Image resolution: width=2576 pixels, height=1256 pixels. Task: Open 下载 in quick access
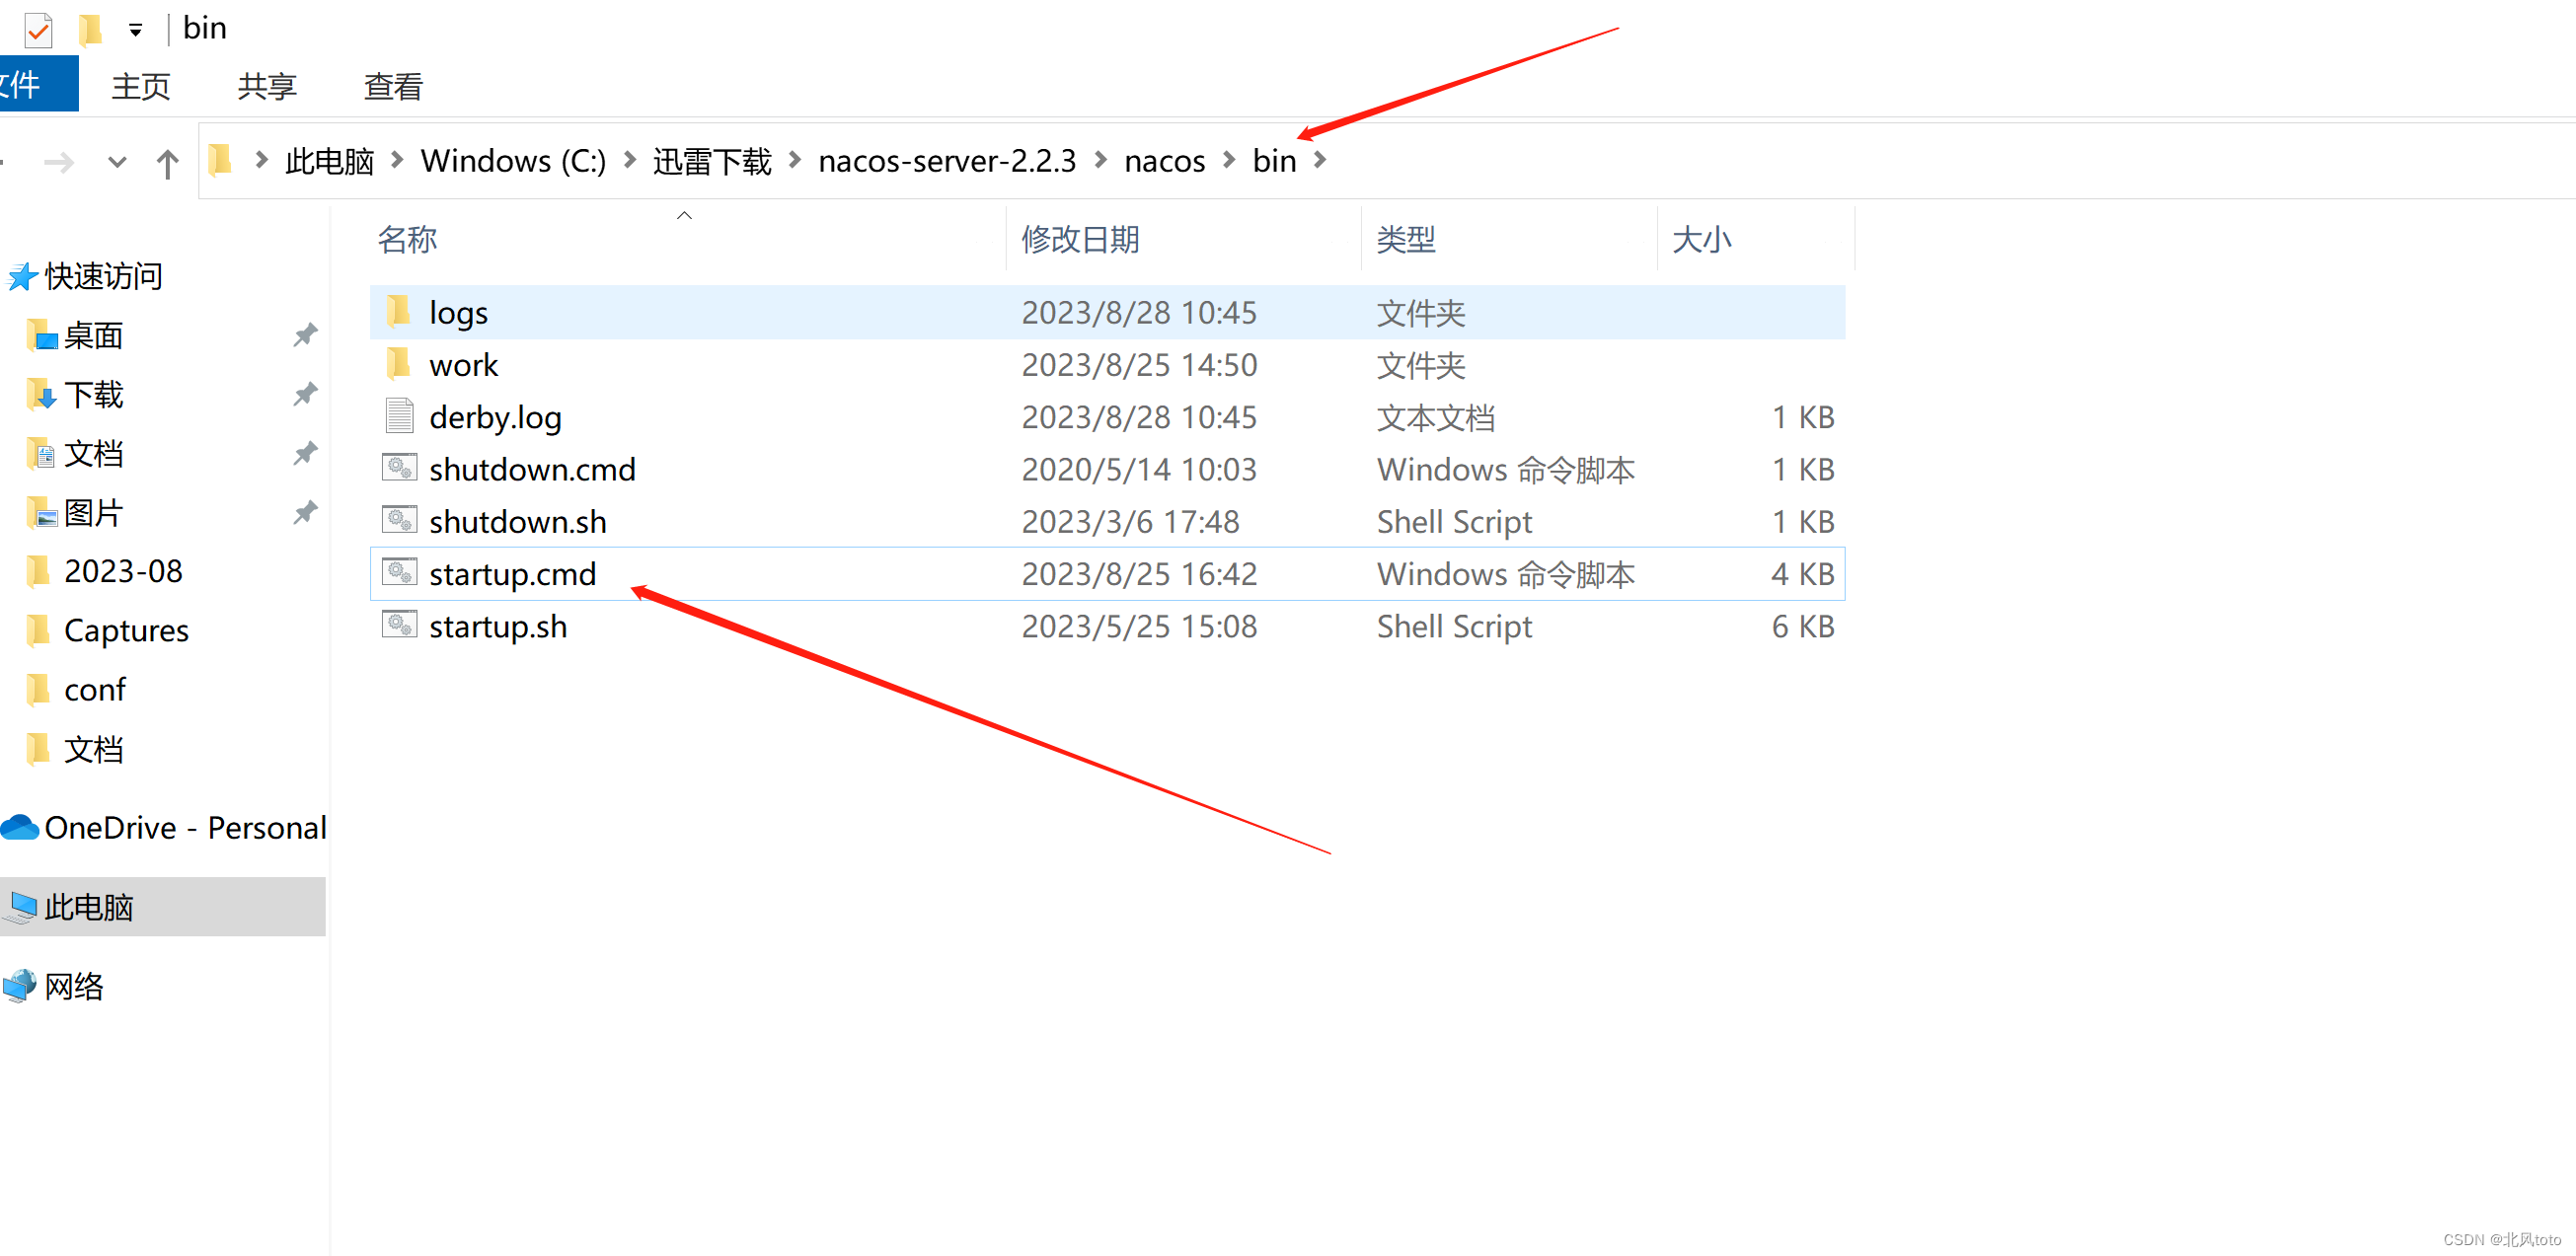93,394
